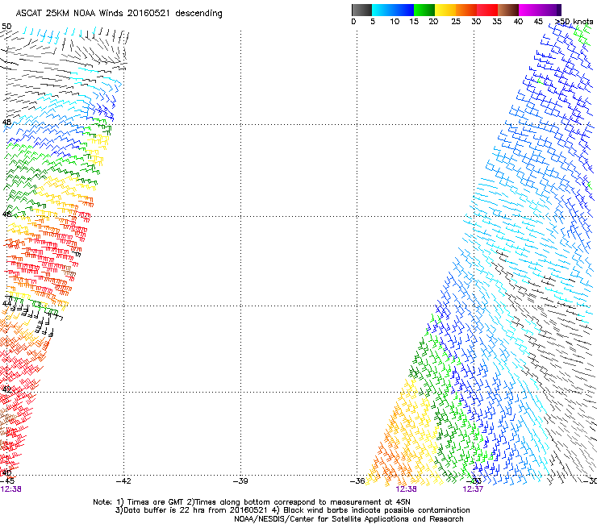Image resolution: width=597 pixels, height=524 pixels.
Task: Click the '>50 knots' legend label
Action: pos(574,22)
